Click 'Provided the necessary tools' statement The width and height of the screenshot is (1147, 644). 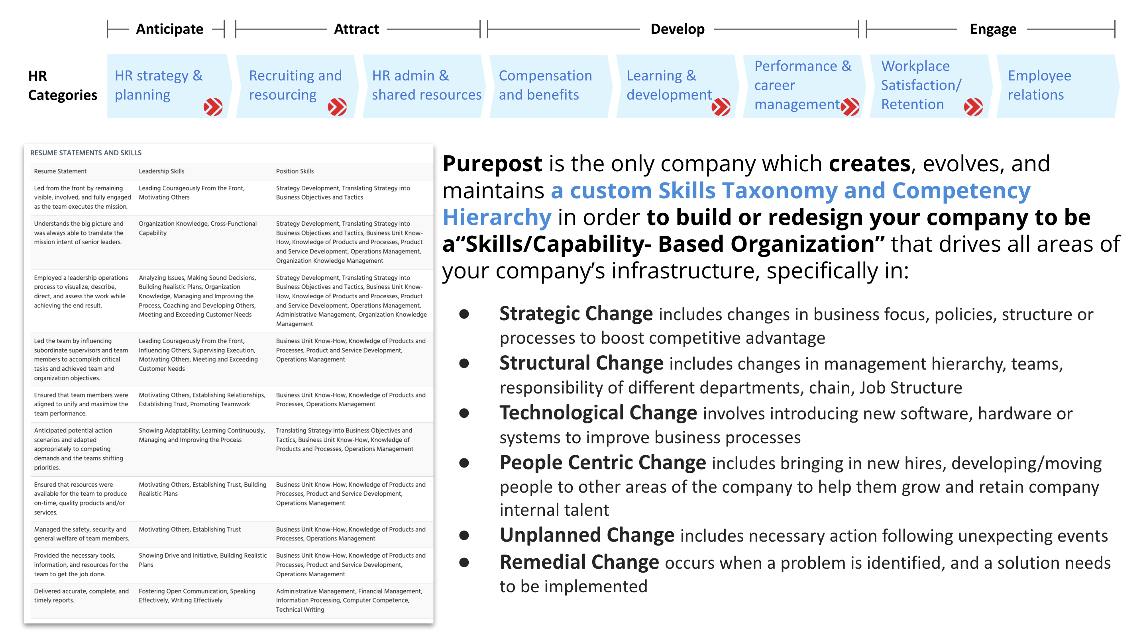tap(81, 564)
